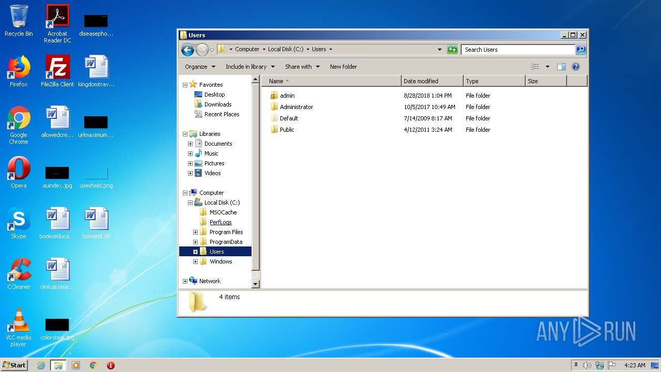Screen dimensions: 661x372
Task: Open Recent Places under Favorites
Action: click(216, 114)
